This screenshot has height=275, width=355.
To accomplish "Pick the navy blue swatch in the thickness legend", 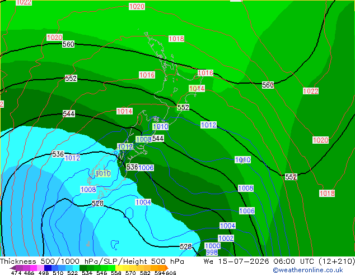I will [x=48, y=268].
